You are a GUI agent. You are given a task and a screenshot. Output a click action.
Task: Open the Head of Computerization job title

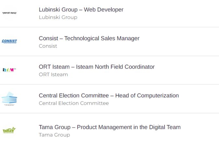coord(109,95)
